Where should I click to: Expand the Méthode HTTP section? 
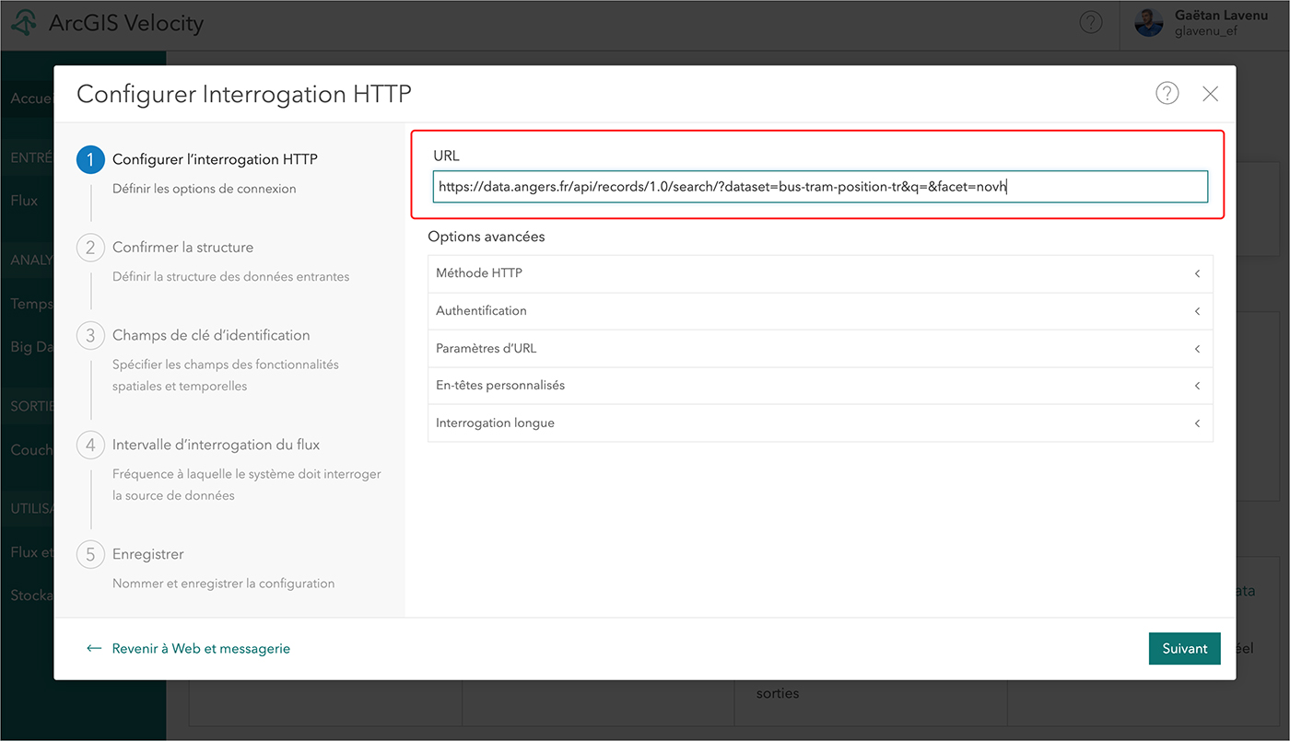820,273
